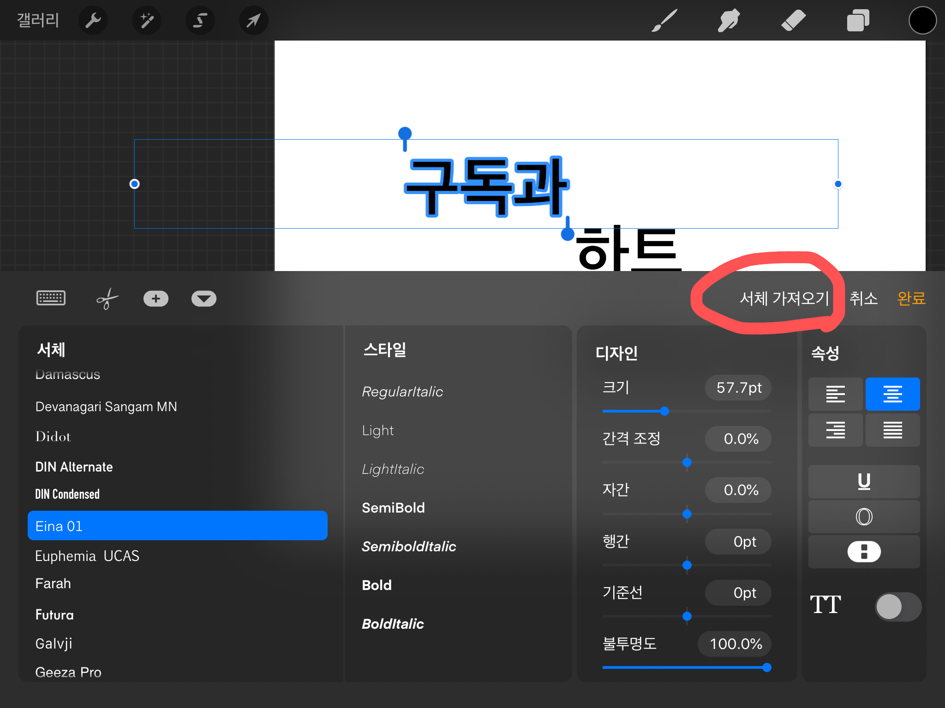Open the Layers panel
This screenshot has height=708, width=945.
click(858, 21)
